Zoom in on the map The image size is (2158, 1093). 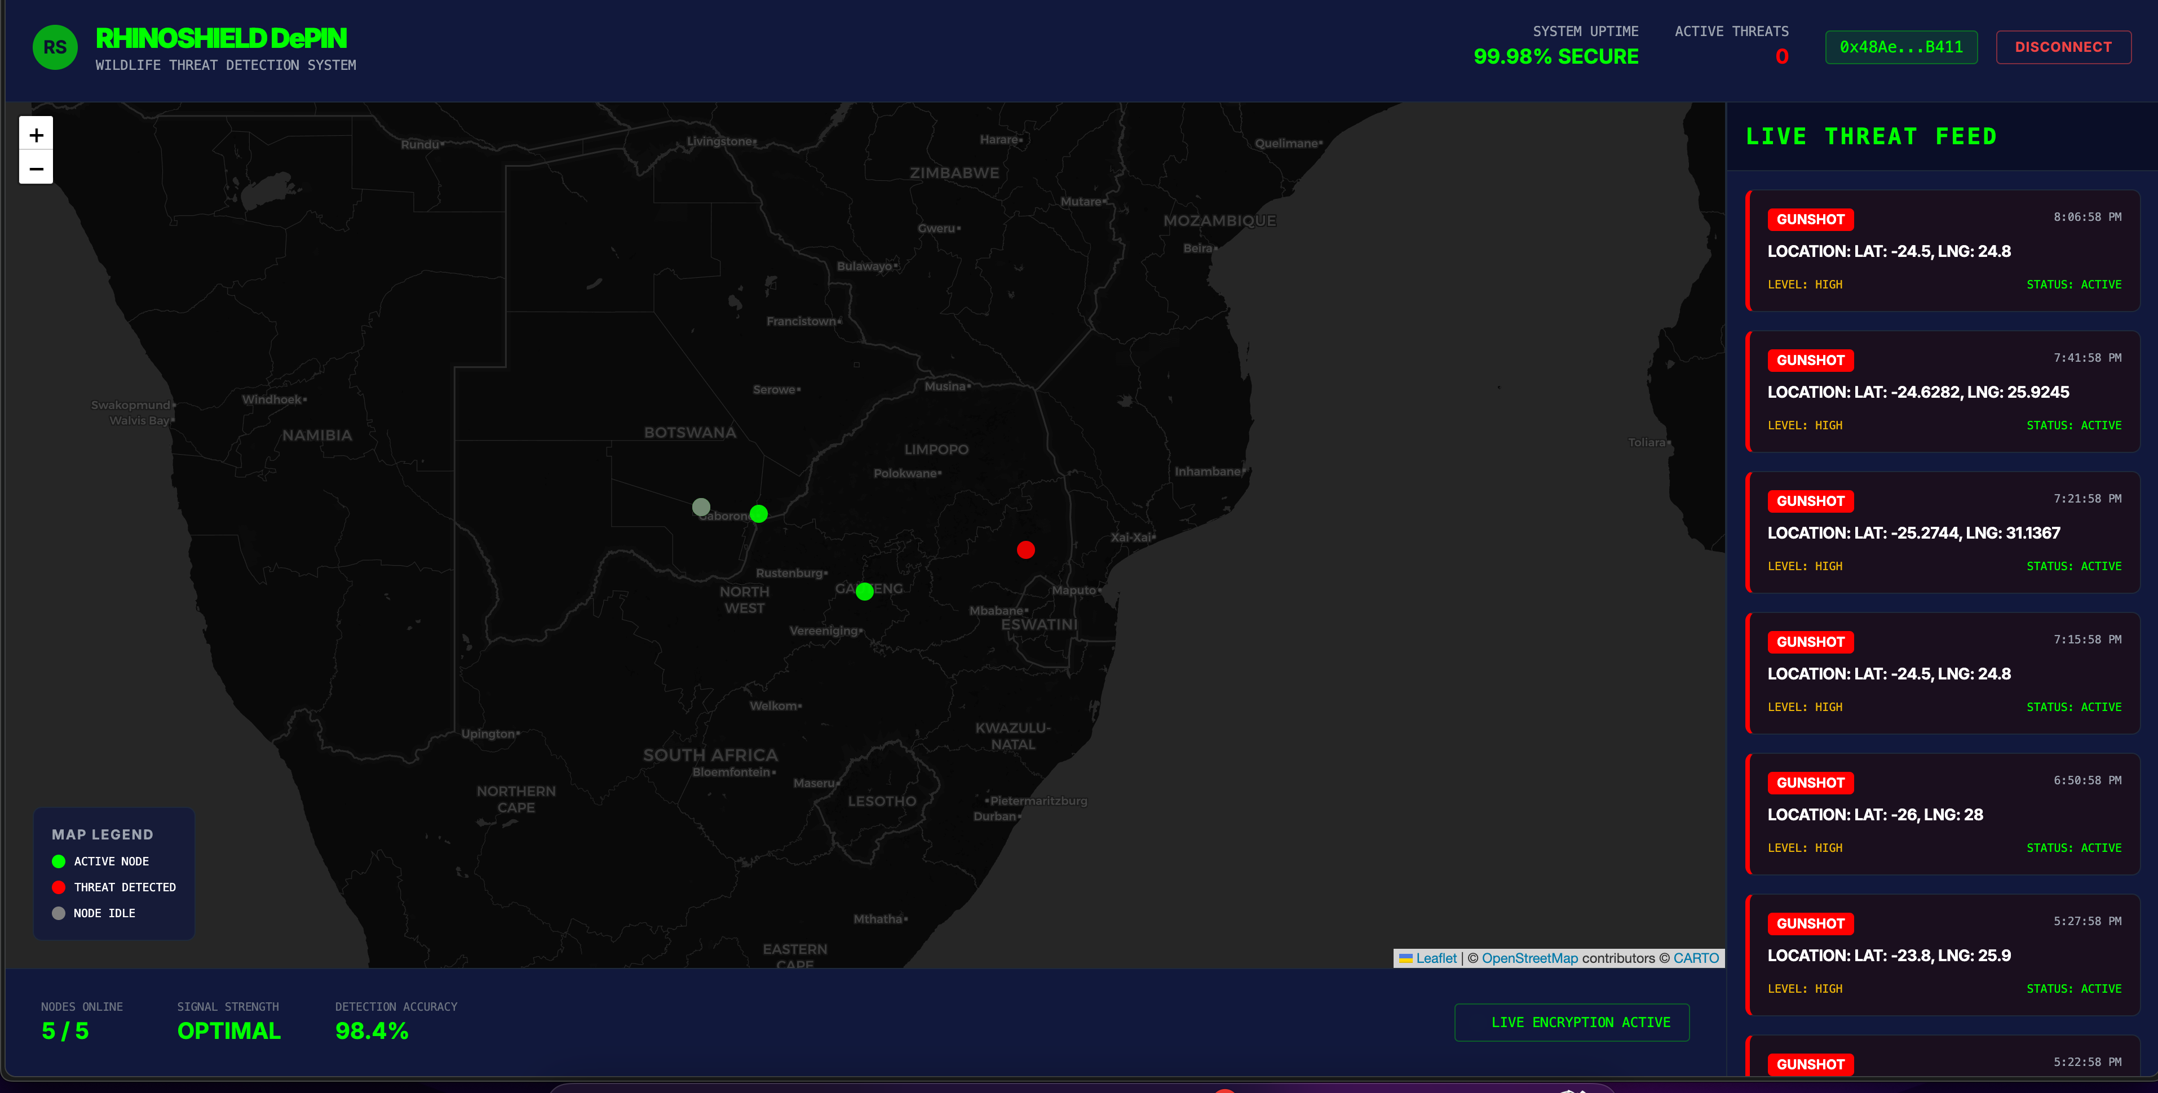36,135
